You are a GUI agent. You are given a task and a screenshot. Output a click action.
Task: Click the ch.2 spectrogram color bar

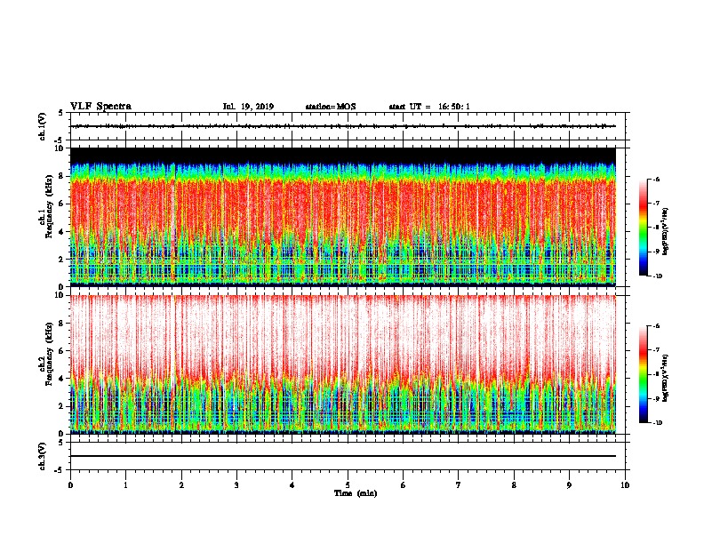pos(644,374)
